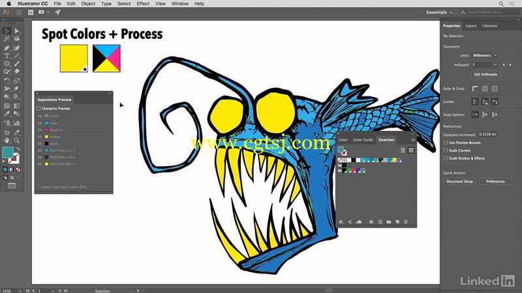Enable Scale Corners checkbox
This screenshot has height=293, width=522.
(x=446, y=150)
